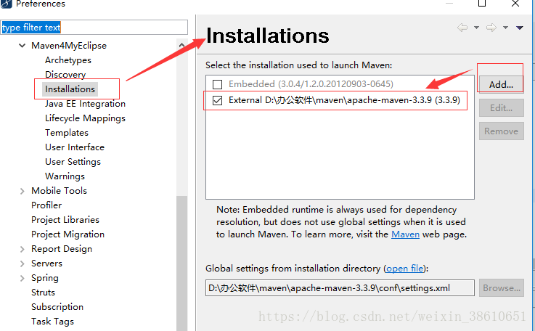Select the Embedded (3.0.4/1.2.0.20120903-0645) row text
535x331 pixels.
tap(311, 84)
